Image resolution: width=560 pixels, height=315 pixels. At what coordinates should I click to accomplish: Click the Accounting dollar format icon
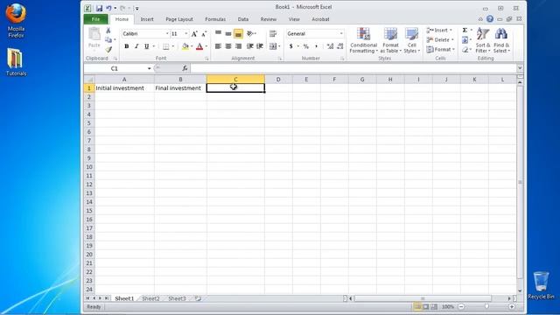[291, 46]
